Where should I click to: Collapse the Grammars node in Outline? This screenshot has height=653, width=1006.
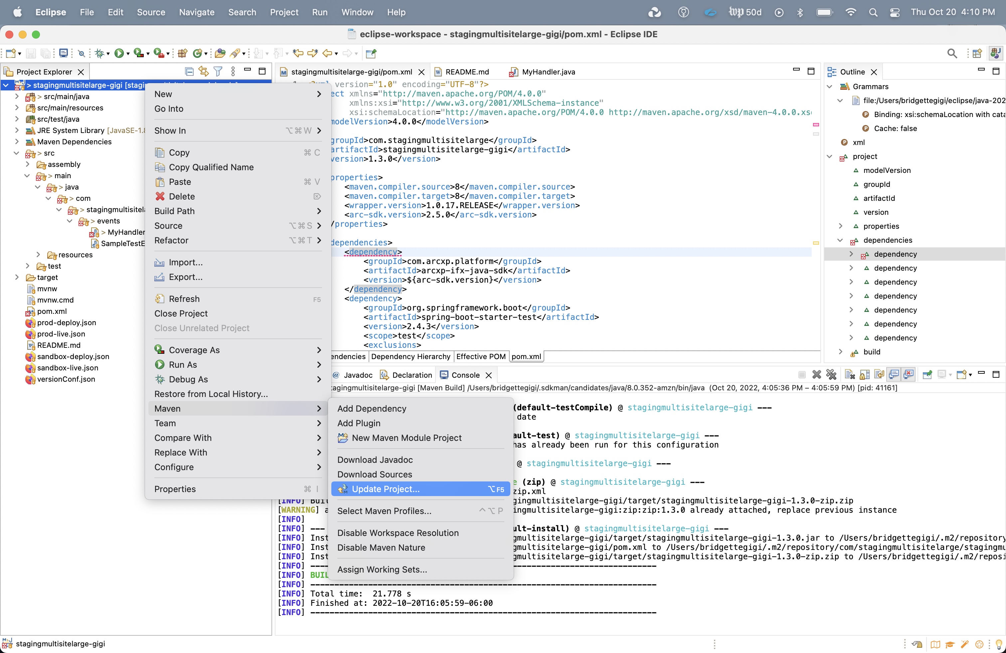(830, 86)
